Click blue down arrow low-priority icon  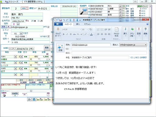[77, 20]
